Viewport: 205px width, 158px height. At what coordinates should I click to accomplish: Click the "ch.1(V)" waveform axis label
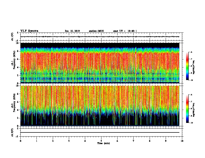point(12,37)
